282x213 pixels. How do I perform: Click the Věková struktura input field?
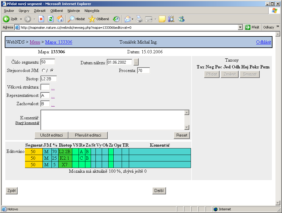pyautogui.click(x=45, y=87)
